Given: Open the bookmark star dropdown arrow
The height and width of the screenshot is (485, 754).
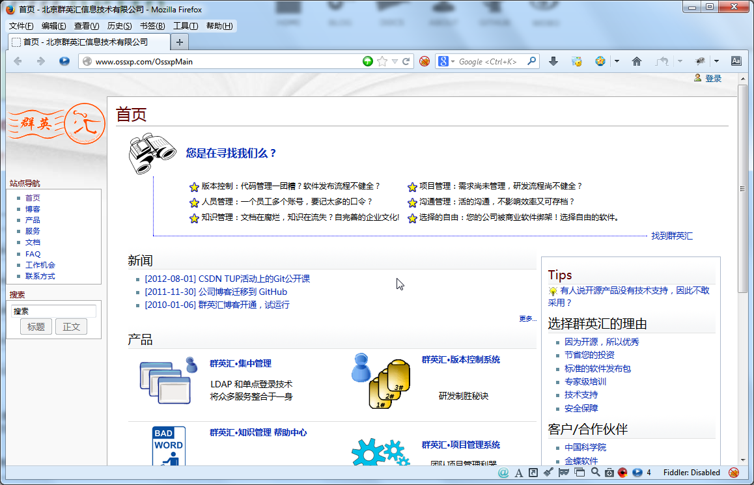Looking at the screenshot, I should [x=395, y=62].
